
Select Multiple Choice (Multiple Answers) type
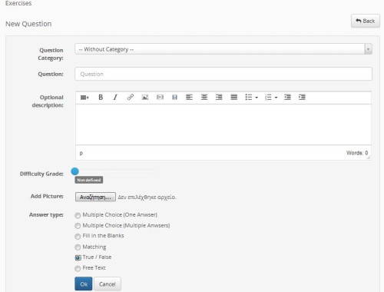(78, 226)
